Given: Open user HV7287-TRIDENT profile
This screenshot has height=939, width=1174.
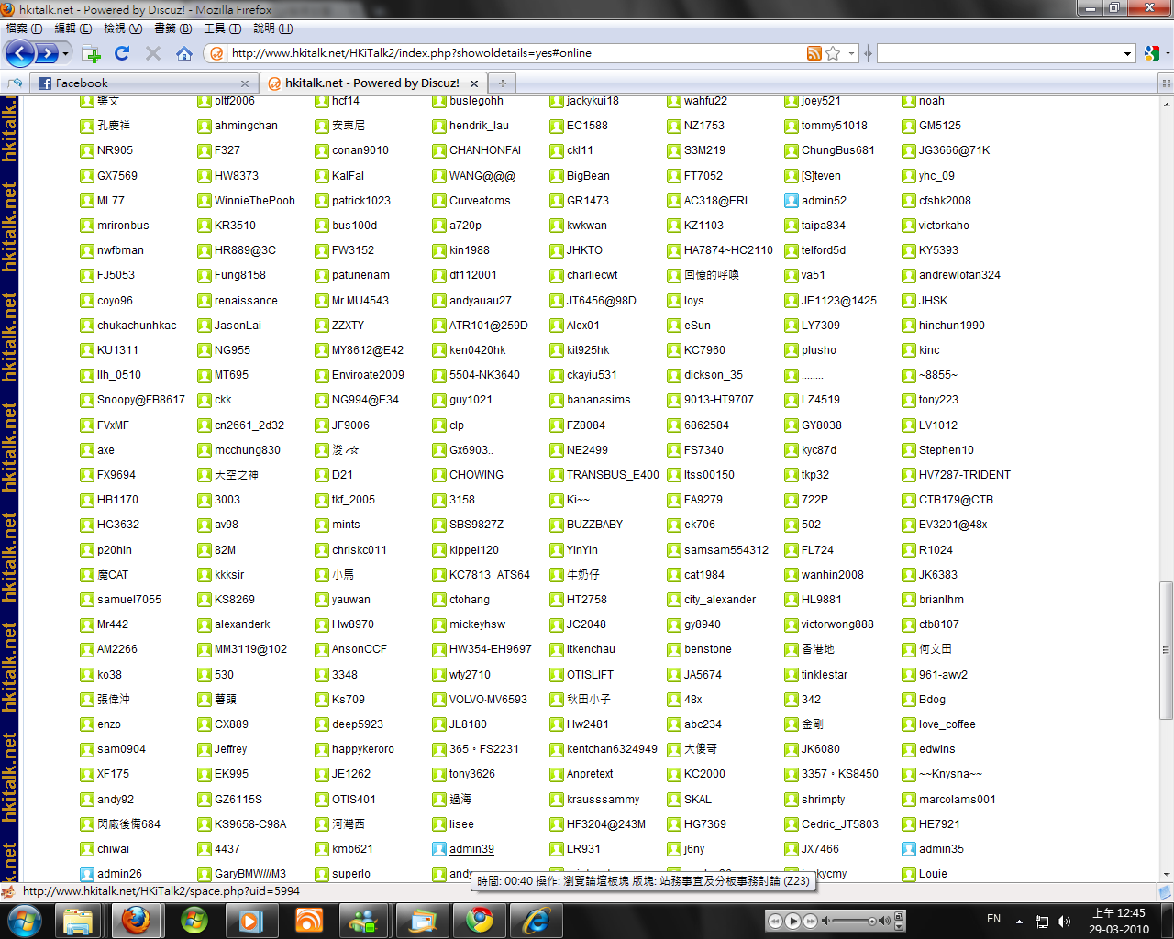Looking at the screenshot, I should click(x=965, y=475).
